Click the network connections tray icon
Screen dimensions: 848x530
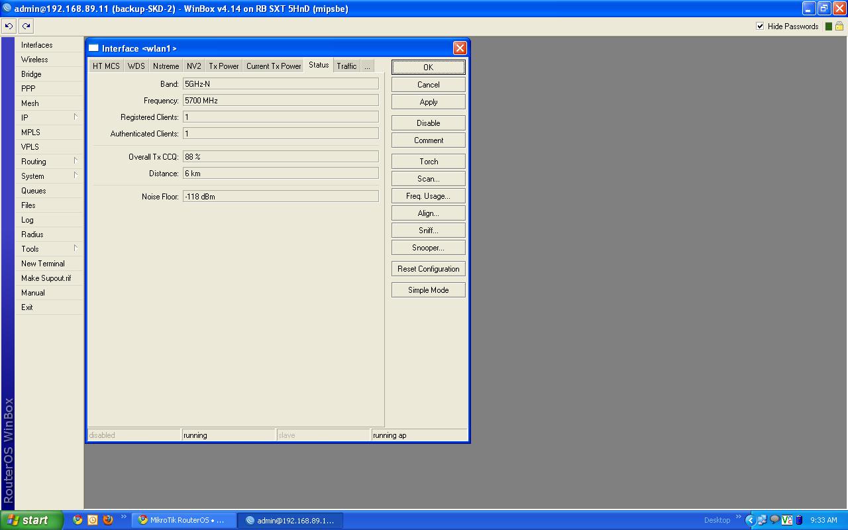pos(762,520)
